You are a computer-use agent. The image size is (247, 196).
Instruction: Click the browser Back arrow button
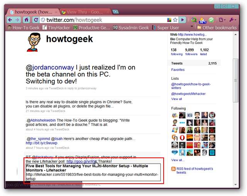tap(10, 20)
